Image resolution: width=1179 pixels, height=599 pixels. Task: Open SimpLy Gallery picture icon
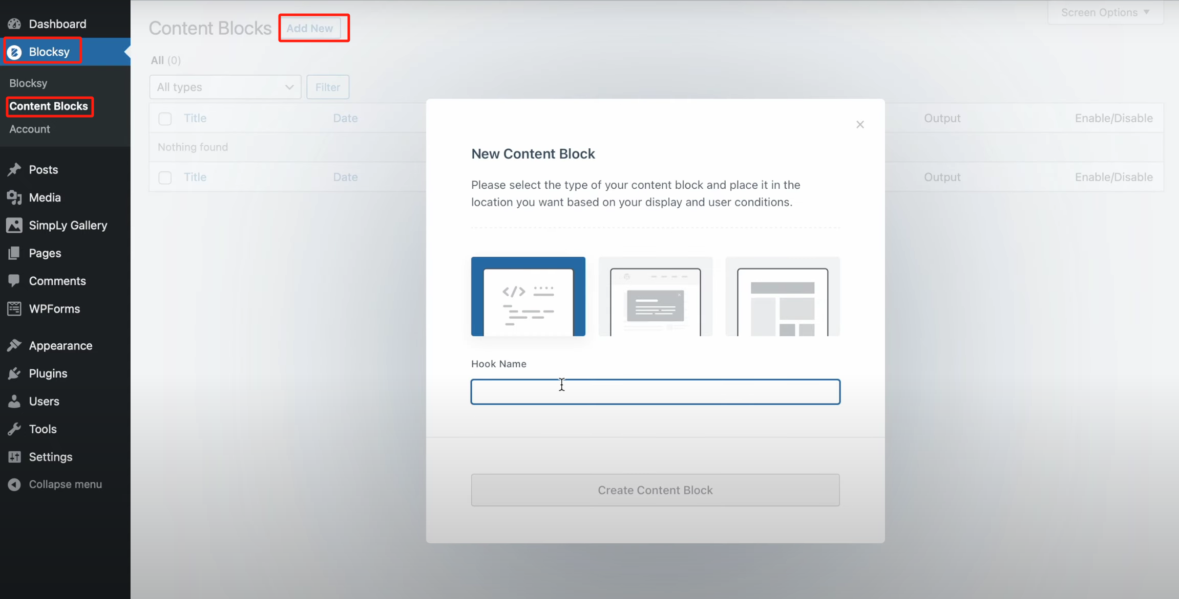(14, 225)
